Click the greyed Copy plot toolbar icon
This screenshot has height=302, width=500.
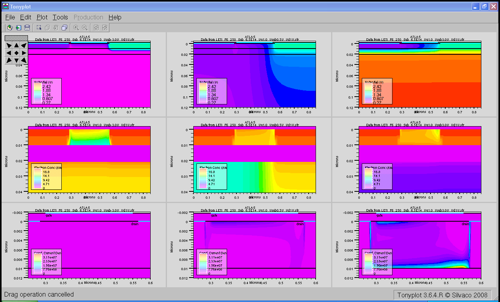tap(47, 28)
